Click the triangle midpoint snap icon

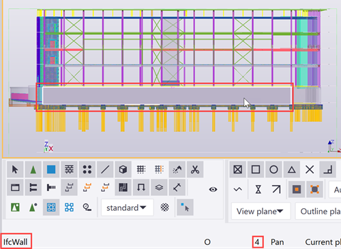pyautogui.click(x=292, y=169)
